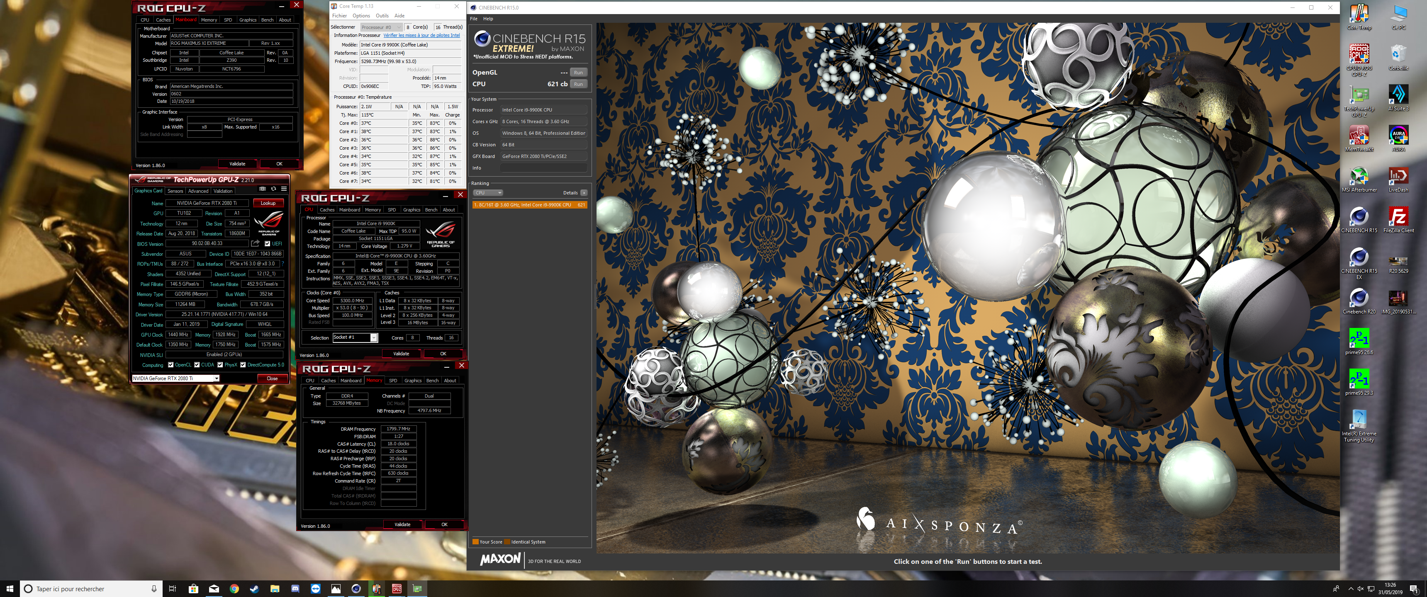Open the Cinebench R20 desktop icon
This screenshot has height=597, width=1427.
pyautogui.click(x=1359, y=301)
